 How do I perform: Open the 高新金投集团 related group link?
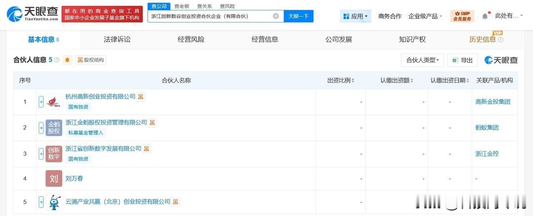493,102
